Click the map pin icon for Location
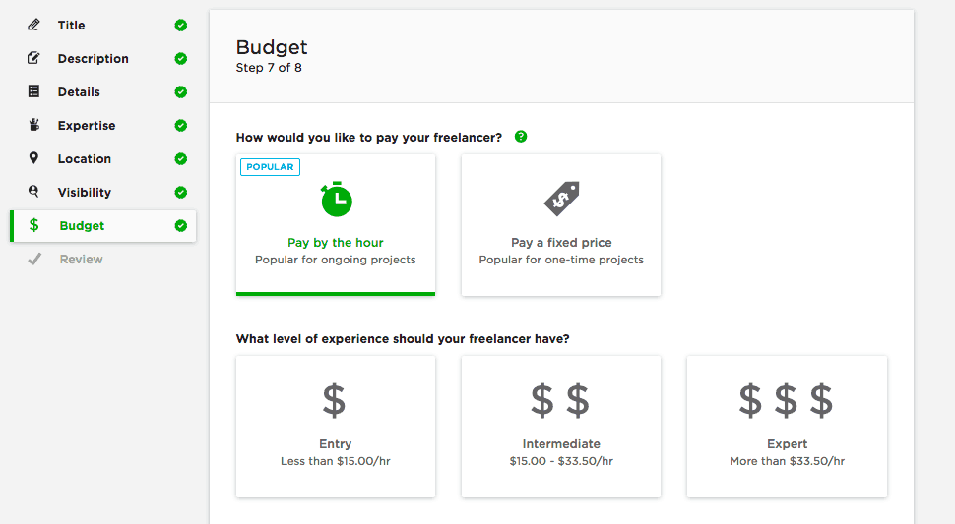The width and height of the screenshot is (955, 524). (34, 158)
